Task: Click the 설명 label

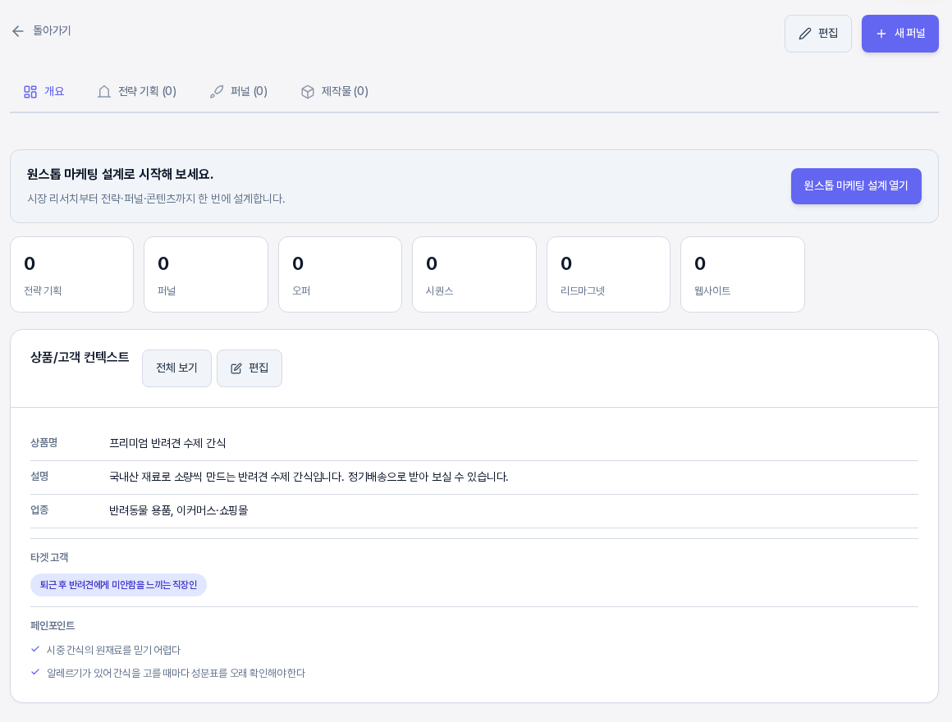Action: coord(39,477)
